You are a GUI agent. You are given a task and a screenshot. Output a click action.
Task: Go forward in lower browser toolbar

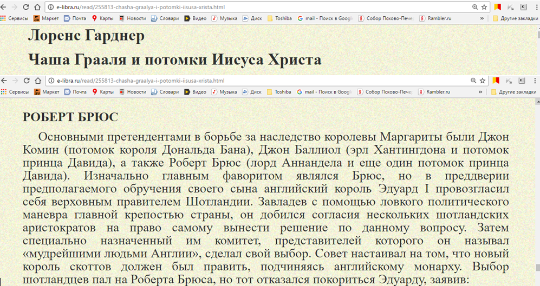(x=15, y=81)
